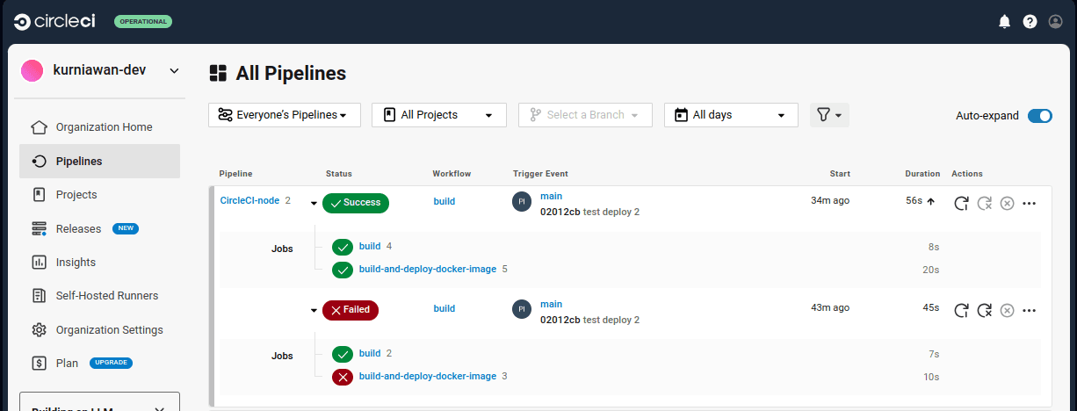Open build-and-deploy-docker-image job 5
The width and height of the screenshot is (1077, 411).
pyautogui.click(x=428, y=269)
